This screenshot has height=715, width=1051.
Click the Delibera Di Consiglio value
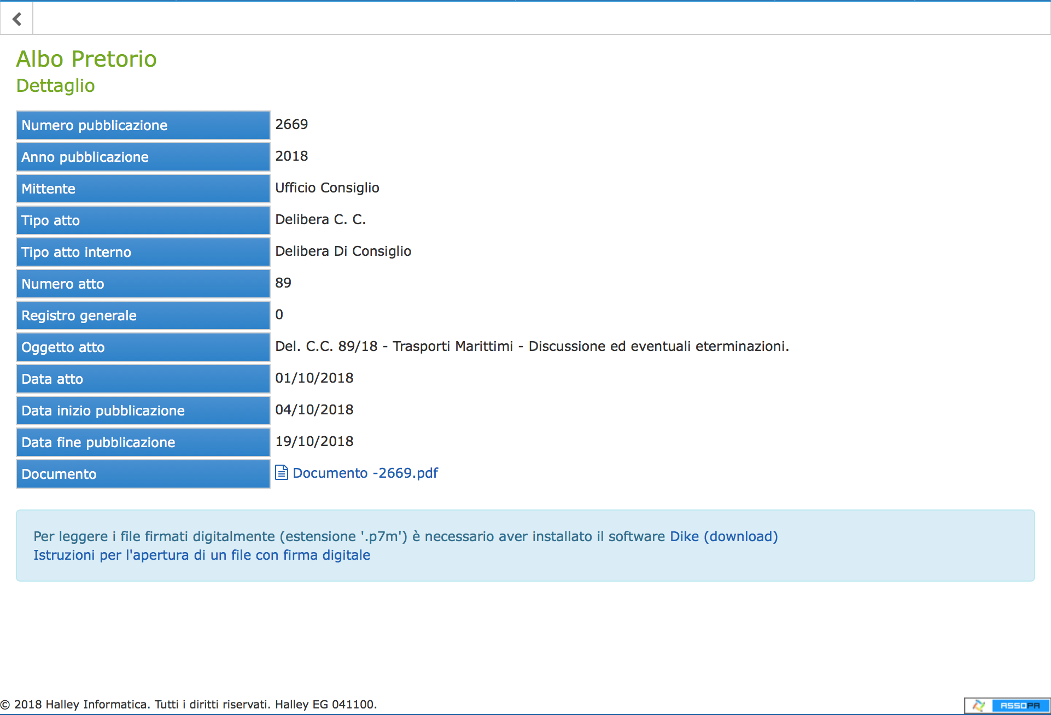click(343, 251)
